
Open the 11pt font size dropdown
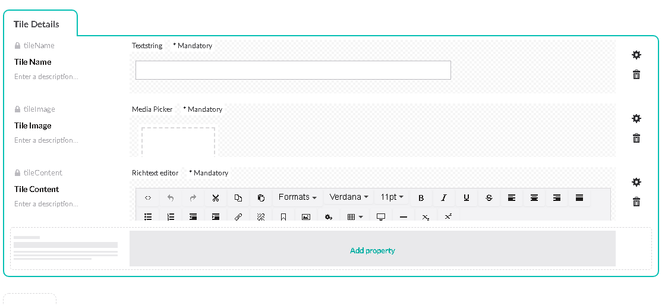click(x=392, y=197)
